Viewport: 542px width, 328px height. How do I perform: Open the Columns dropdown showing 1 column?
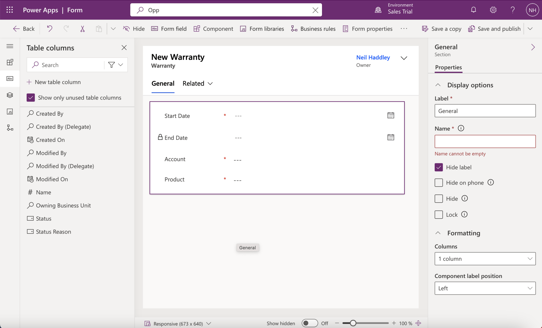click(485, 259)
